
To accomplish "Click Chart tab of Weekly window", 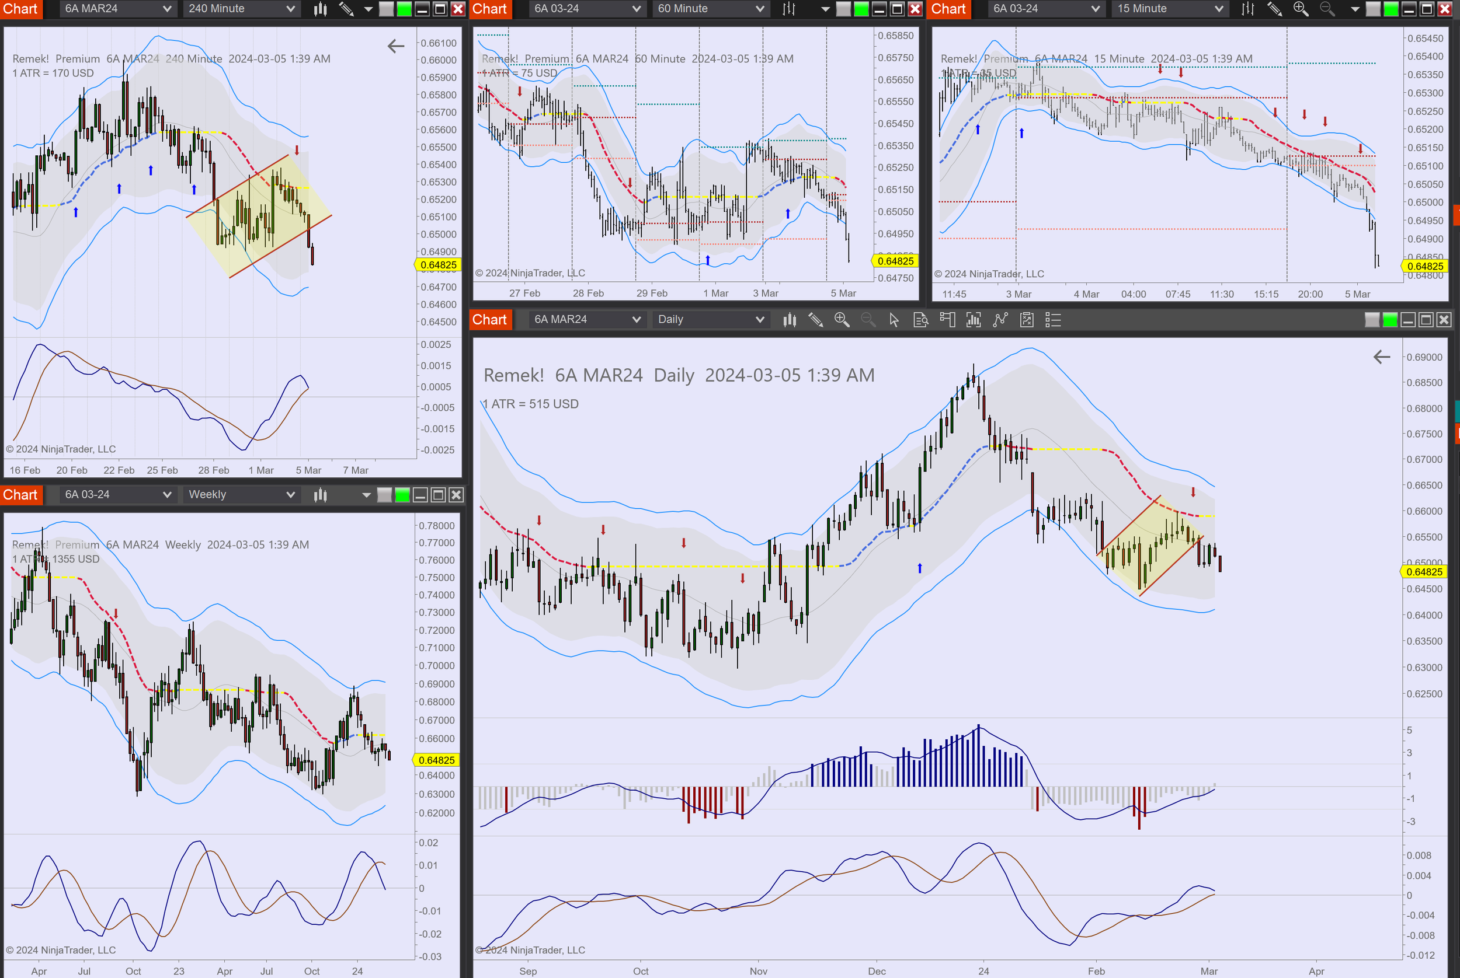I will 20,495.
